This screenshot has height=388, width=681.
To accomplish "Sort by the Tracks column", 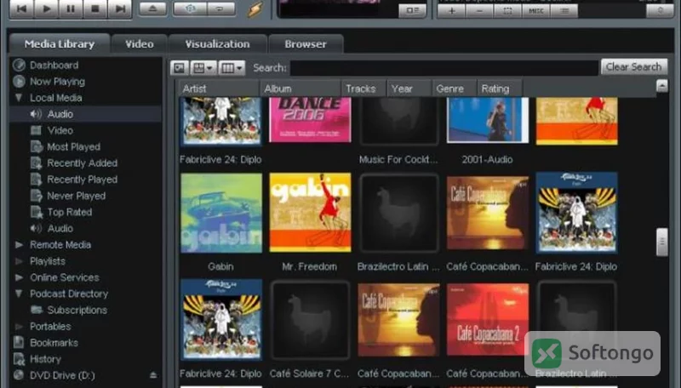I will [364, 88].
